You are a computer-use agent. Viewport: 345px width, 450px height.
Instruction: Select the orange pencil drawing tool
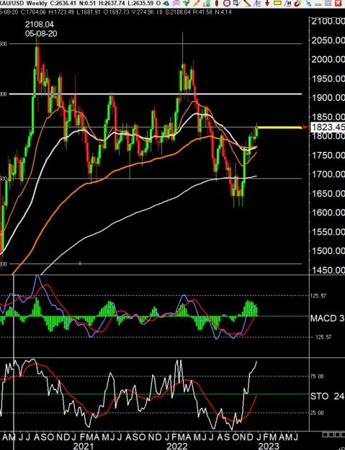pyautogui.click(x=196, y=3)
